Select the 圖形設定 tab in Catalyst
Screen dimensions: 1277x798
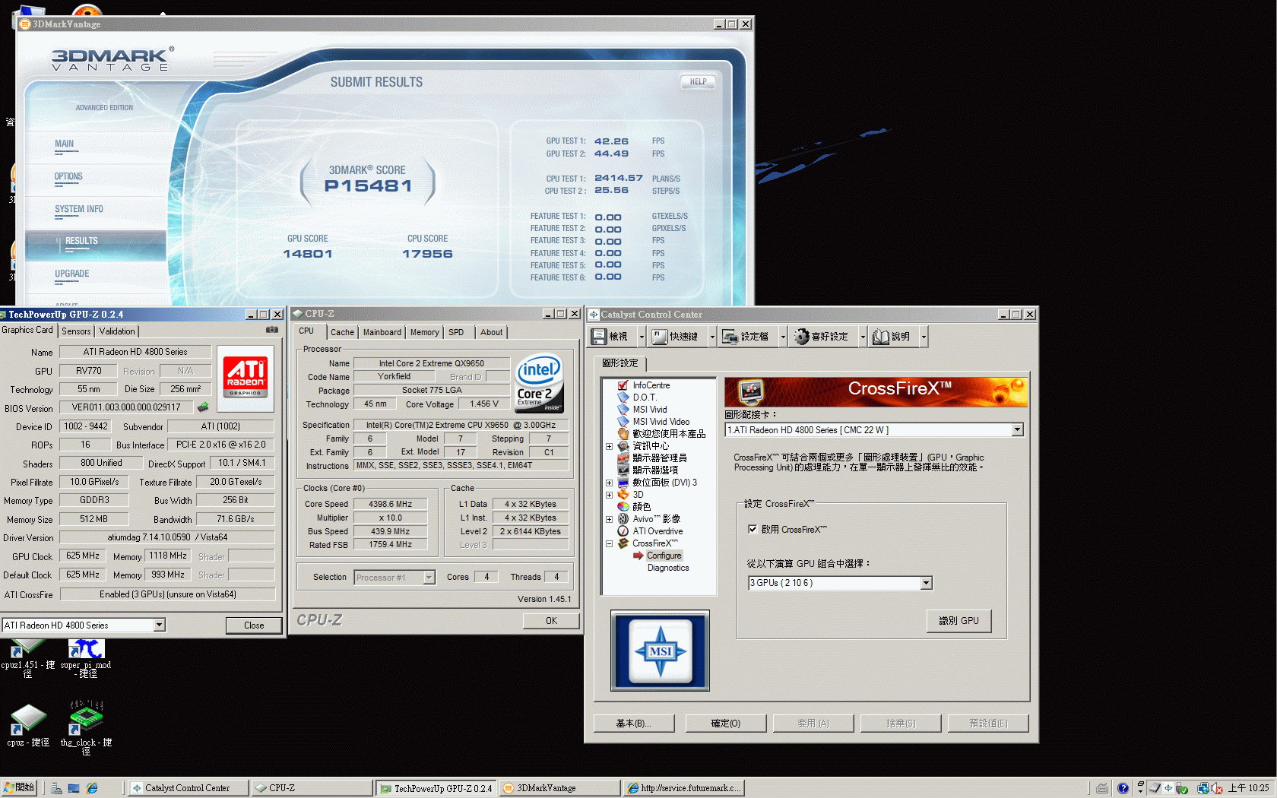pos(619,363)
